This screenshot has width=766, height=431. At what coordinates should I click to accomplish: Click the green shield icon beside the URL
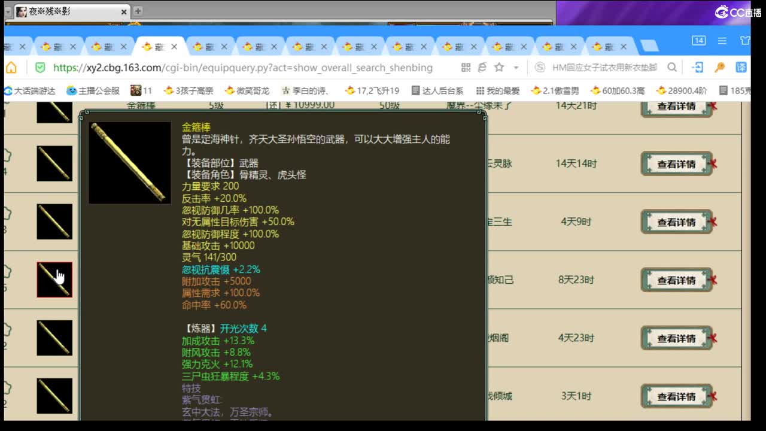[x=39, y=68]
